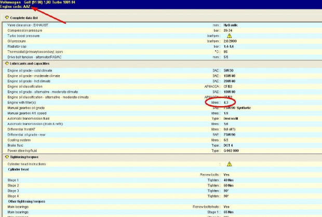Select the Cooling system row label
Image resolution: width=322 pixels, height=217 pixels.
(x=19, y=140)
